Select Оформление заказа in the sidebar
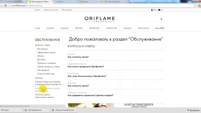201x113 pixels. [46, 52]
